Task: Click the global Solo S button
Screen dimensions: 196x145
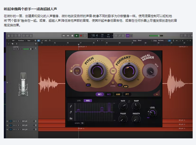Action: tap(17, 44)
